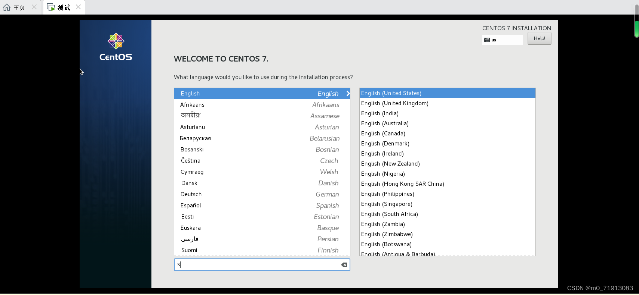The image size is (639, 295).
Task: Choose English (Hong Kong SAR China)
Action: pos(448,184)
